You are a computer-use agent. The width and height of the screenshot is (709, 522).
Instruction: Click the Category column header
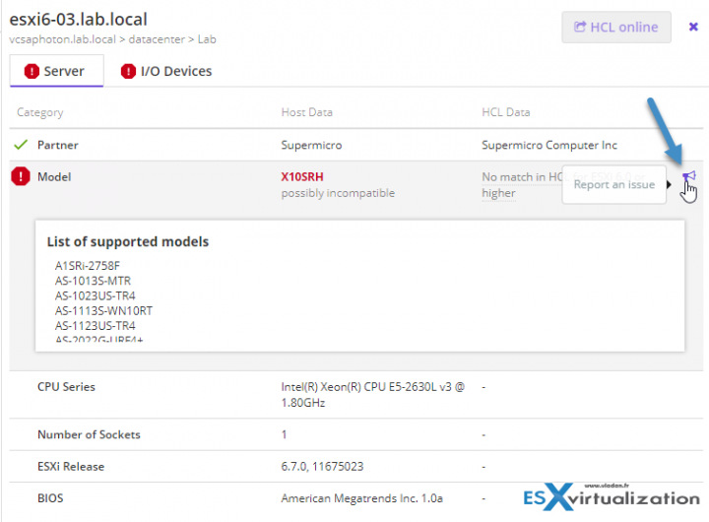click(40, 112)
